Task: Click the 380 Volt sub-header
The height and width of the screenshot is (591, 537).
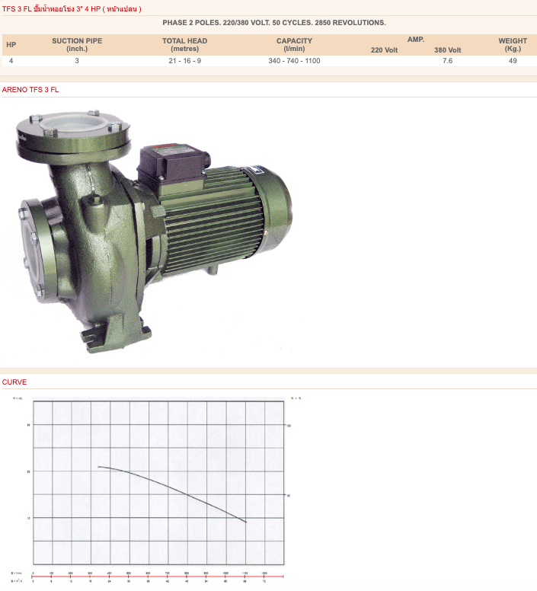Action: click(447, 50)
